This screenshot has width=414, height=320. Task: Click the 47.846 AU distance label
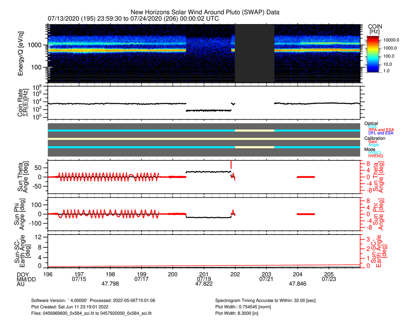point(297,284)
